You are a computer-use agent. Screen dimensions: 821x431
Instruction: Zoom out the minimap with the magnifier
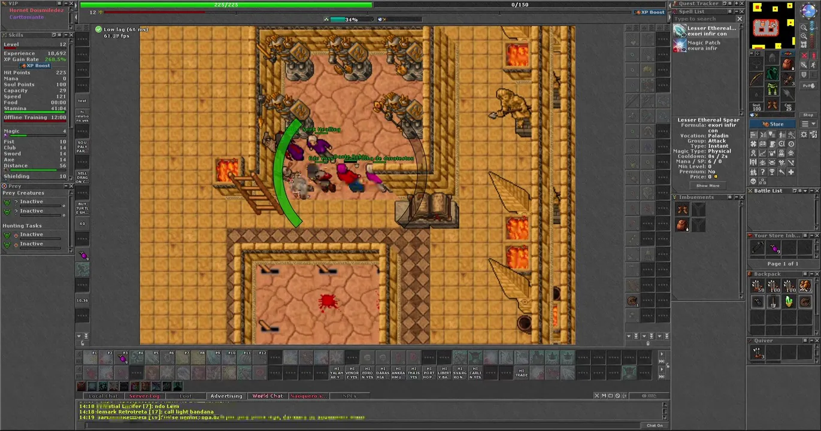804,27
